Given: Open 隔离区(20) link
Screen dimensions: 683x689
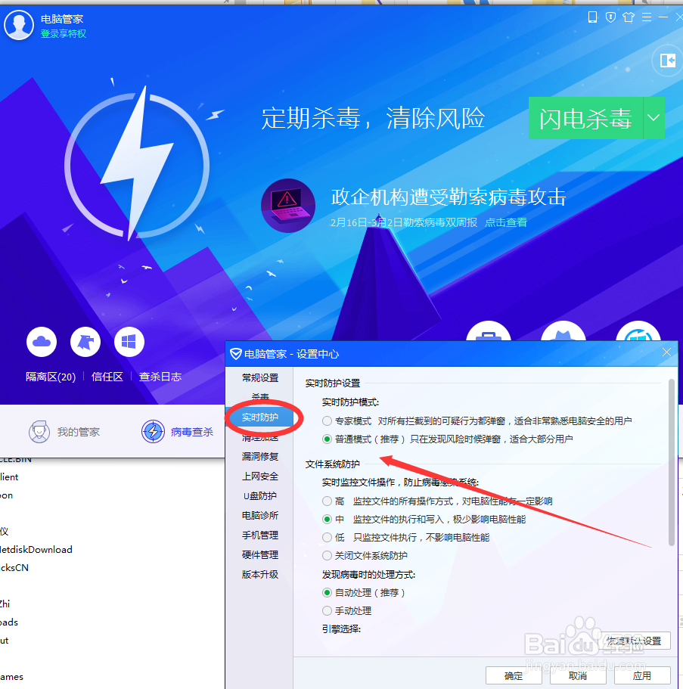Looking at the screenshot, I should 51,377.
